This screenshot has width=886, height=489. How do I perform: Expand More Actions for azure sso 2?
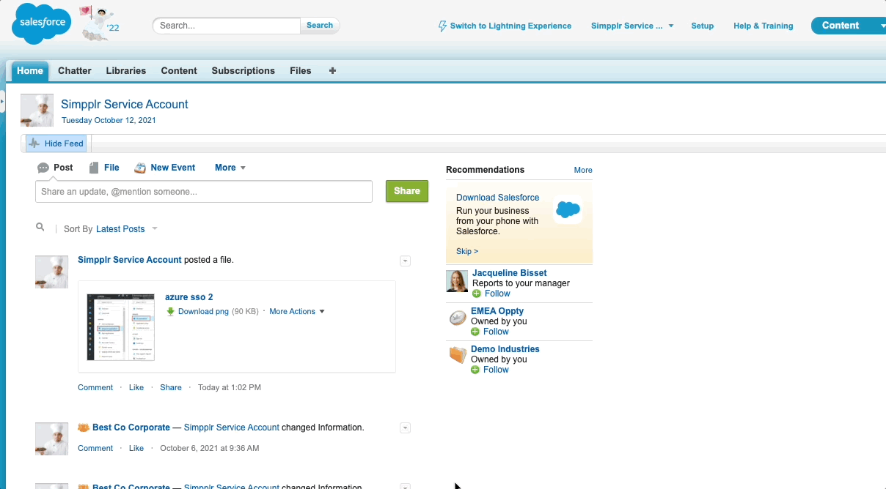click(297, 311)
